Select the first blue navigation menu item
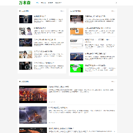 point(38,3)
